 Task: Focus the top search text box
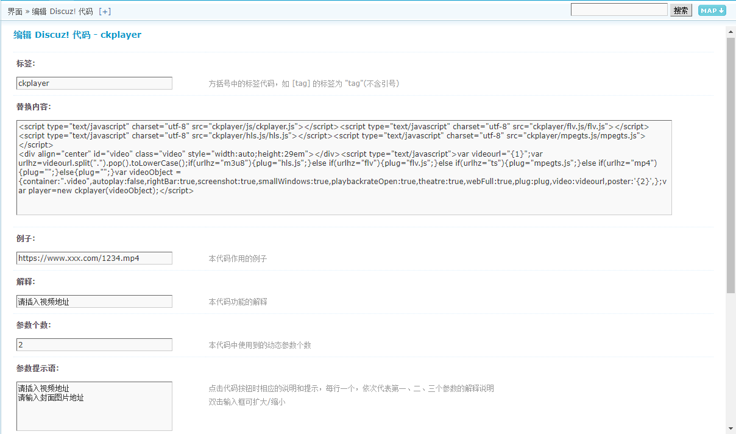(618, 10)
